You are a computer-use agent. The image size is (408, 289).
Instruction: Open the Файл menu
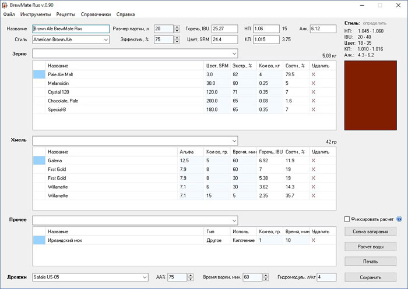[9, 15]
